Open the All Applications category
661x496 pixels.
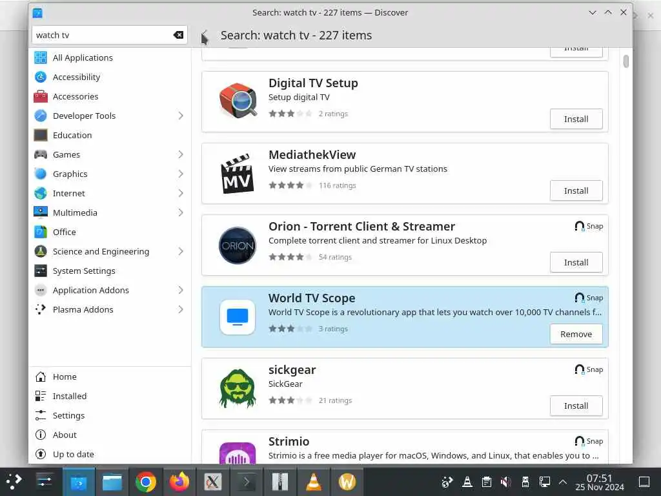[x=108, y=57]
